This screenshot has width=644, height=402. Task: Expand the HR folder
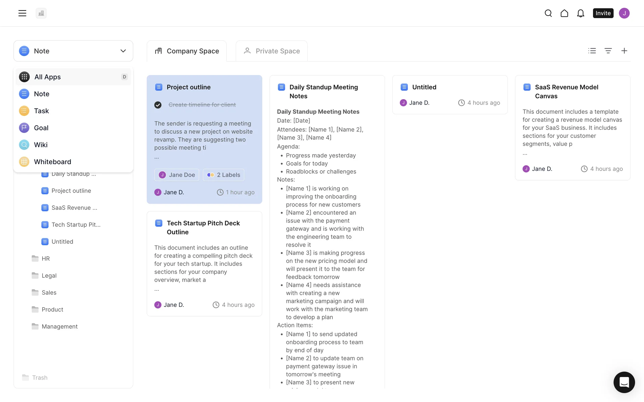[x=46, y=259]
